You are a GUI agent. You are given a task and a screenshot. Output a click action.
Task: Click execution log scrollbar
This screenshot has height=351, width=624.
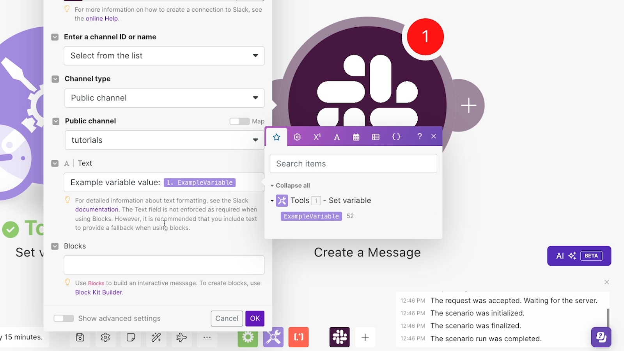pos(608,317)
